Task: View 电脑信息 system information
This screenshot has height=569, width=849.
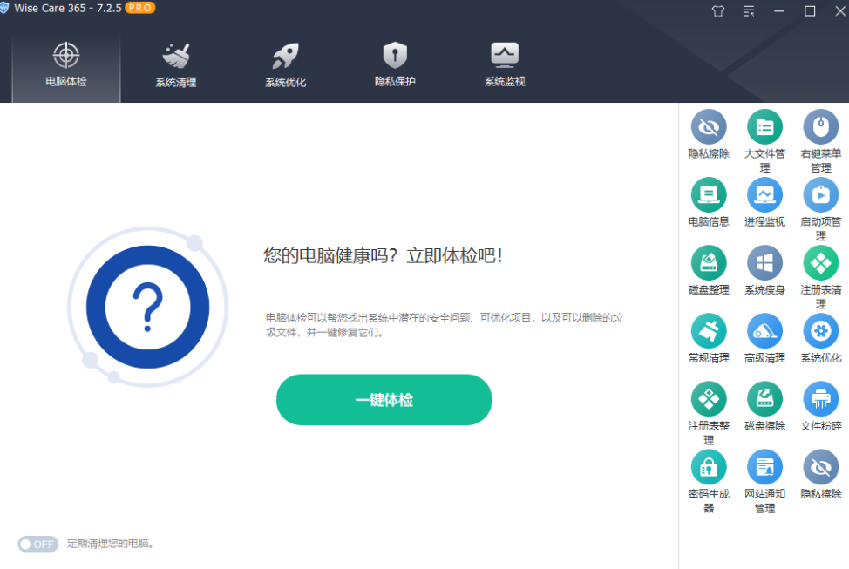Action: [x=709, y=196]
